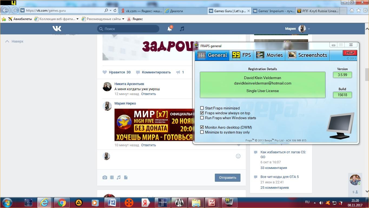Open browser favorites star icon
Screen dimensions: 369x208
358,11
